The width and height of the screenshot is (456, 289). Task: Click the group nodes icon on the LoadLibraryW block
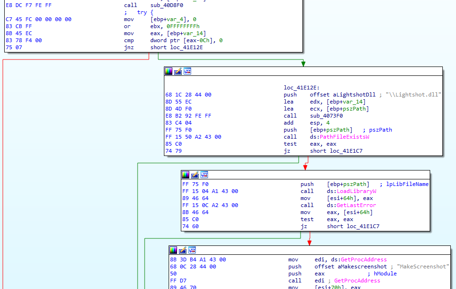coord(204,175)
